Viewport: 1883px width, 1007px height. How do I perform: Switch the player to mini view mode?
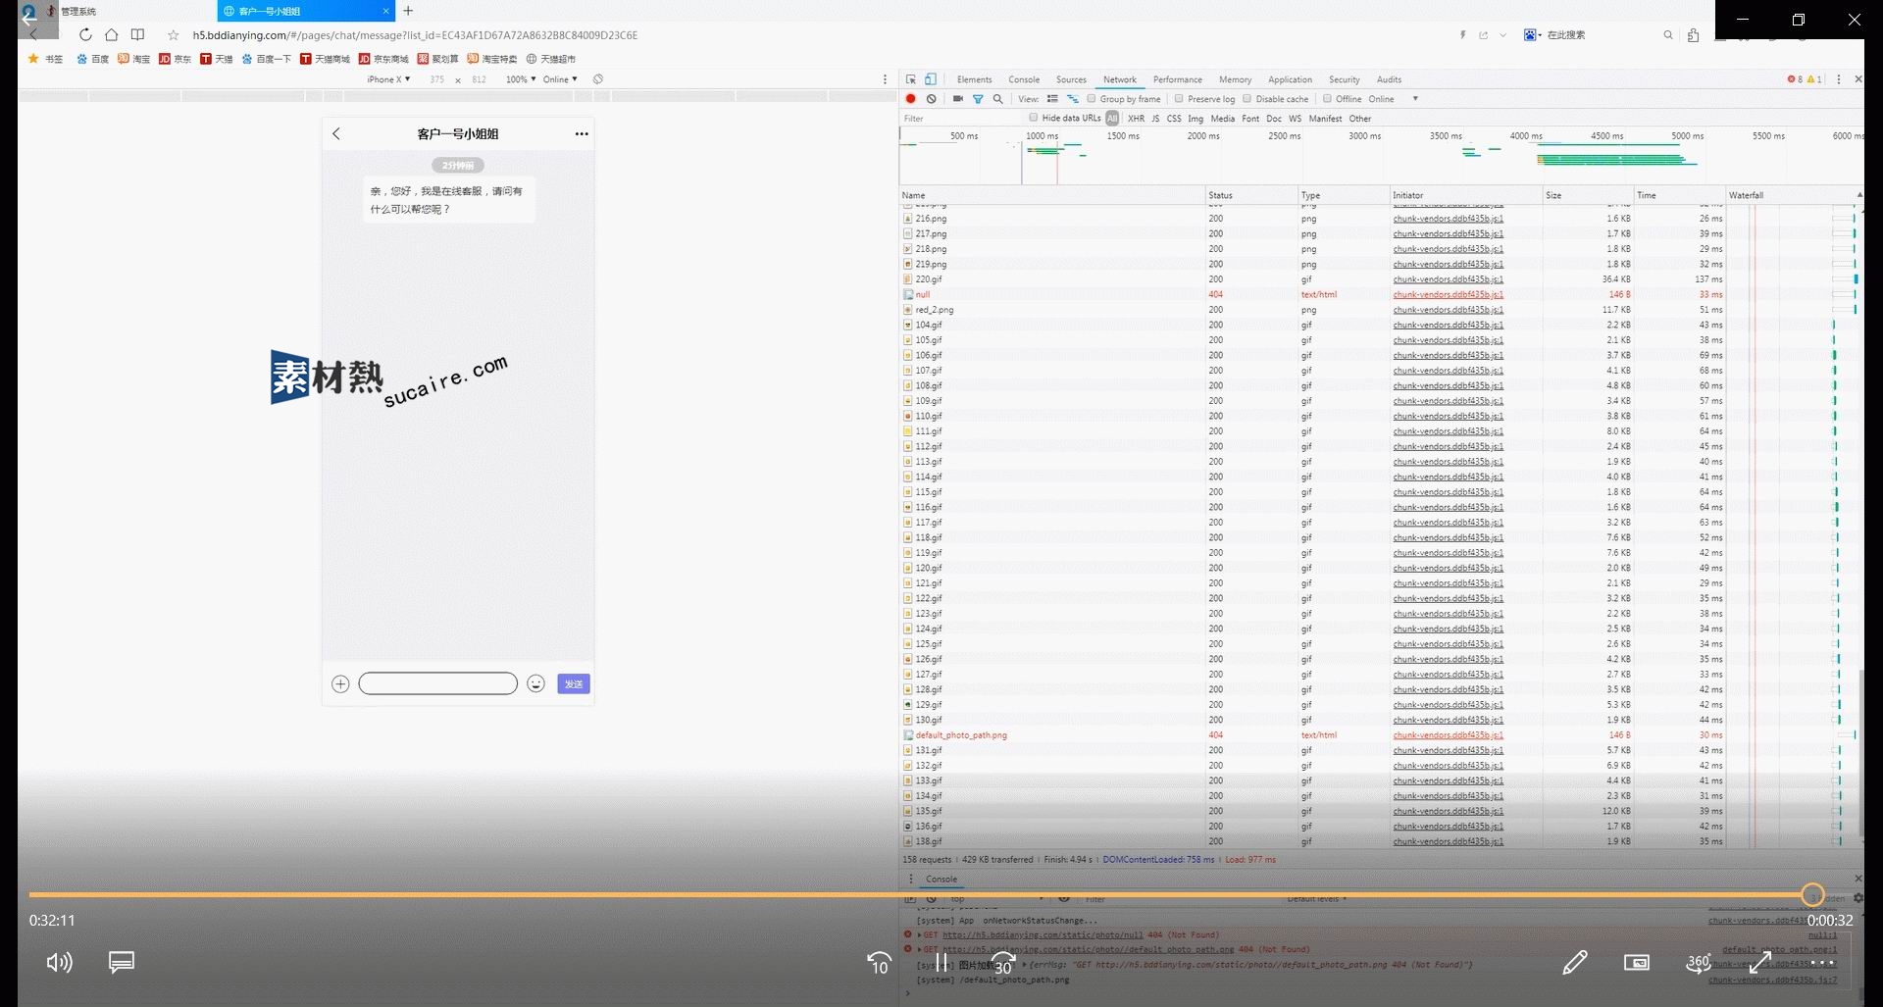click(x=1637, y=962)
